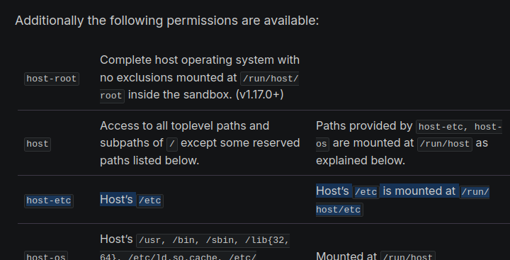Click the 'explained below.' text in host row

tap(361, 160)
